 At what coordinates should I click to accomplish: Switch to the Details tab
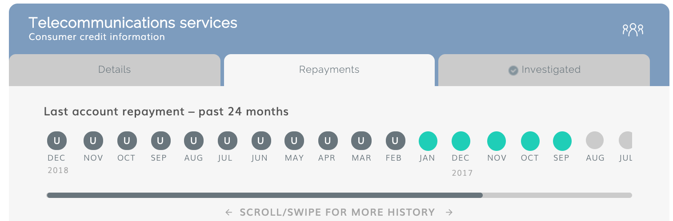(115, 70)
